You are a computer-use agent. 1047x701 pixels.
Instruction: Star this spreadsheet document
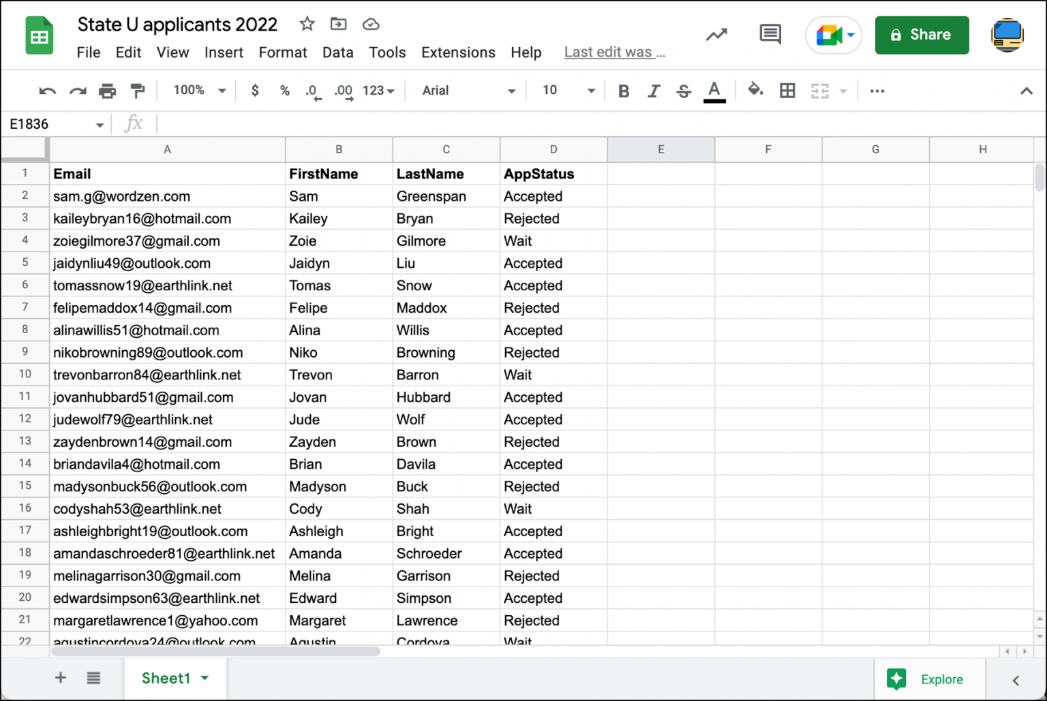307,25
